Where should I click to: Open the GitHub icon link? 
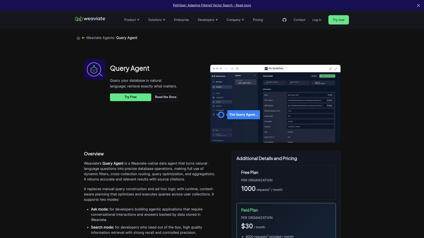[284, 20]
